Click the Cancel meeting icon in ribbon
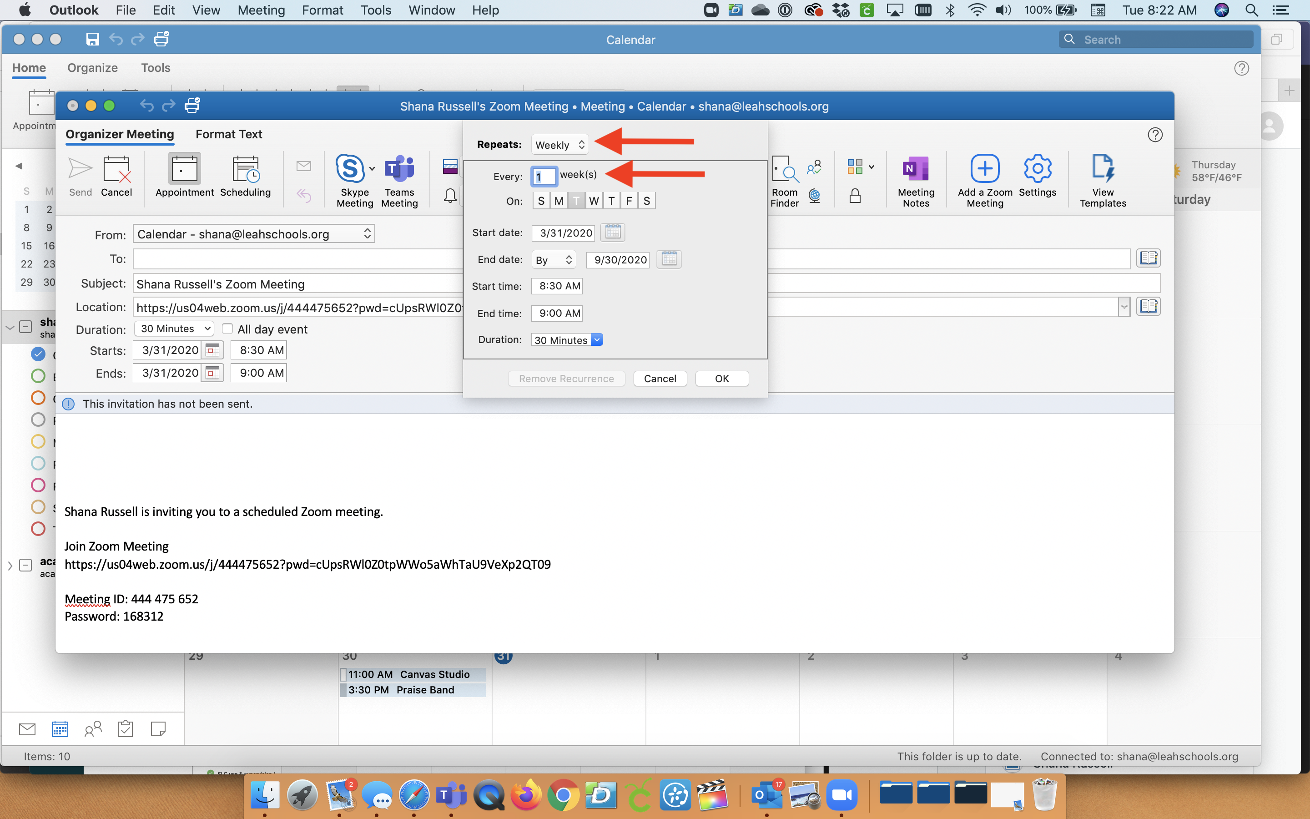This screenshot has width=1310, height=819. click(x=116, y=177)
